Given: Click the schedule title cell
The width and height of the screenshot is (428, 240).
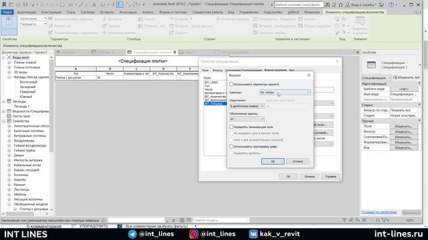Looking at the screenshot, I should 142,61.
